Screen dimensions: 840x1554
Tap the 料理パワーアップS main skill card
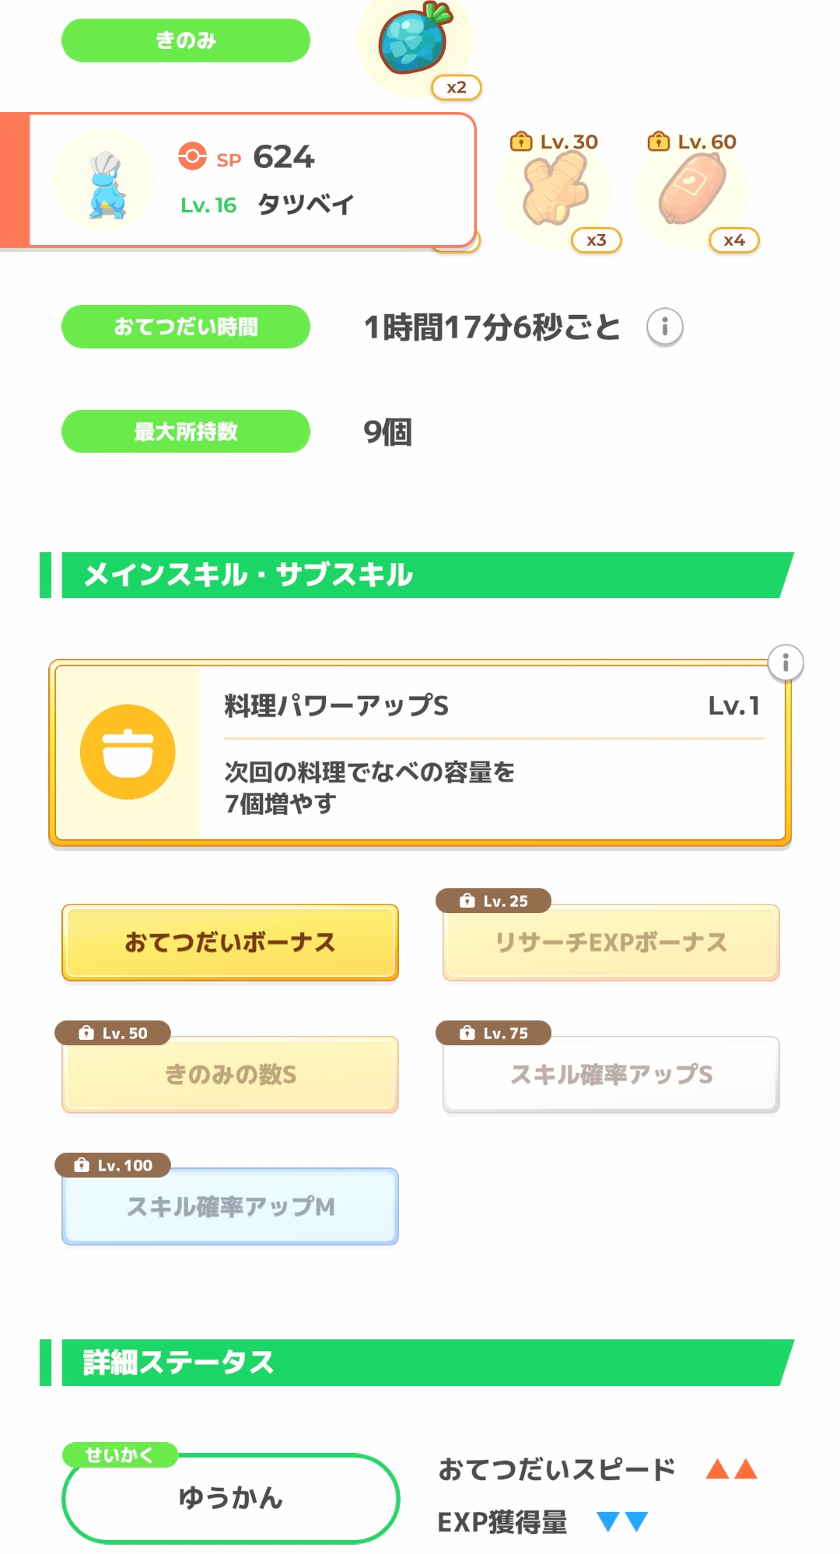490,752
